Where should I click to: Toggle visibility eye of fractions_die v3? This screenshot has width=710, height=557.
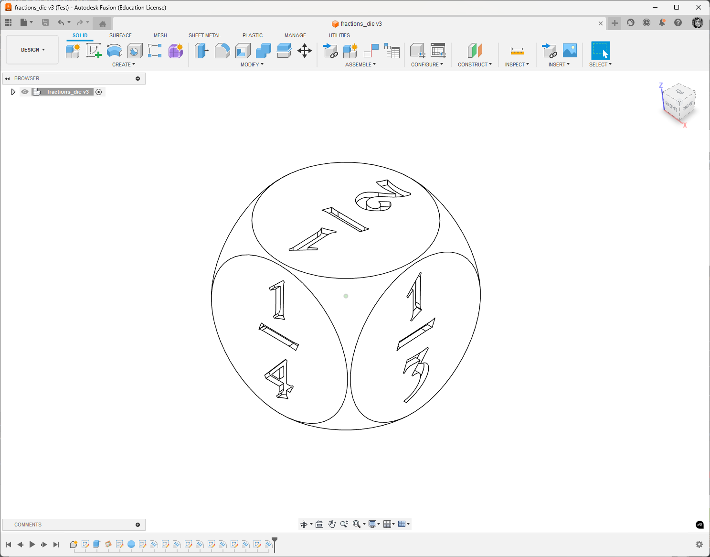click(x=25, y=92)
